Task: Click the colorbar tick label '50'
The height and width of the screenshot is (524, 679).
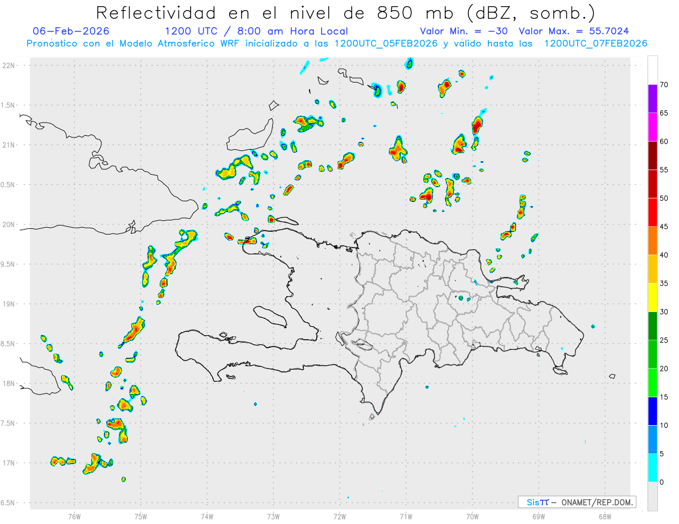Action: pyautogui.click(x=664, y=198)
